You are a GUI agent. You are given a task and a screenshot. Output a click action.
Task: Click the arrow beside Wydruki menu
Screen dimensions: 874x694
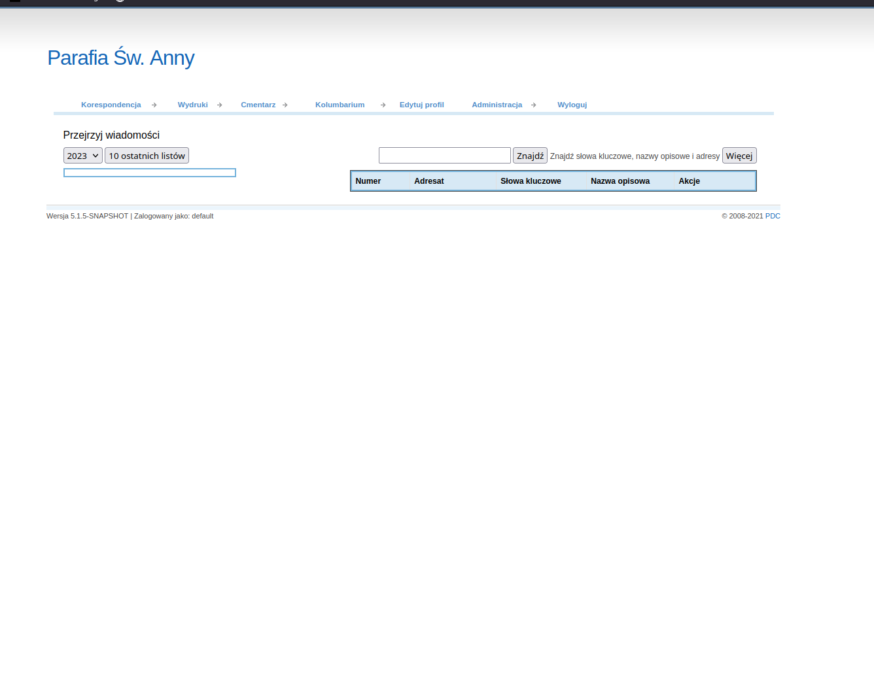click(x=220, y=105)
